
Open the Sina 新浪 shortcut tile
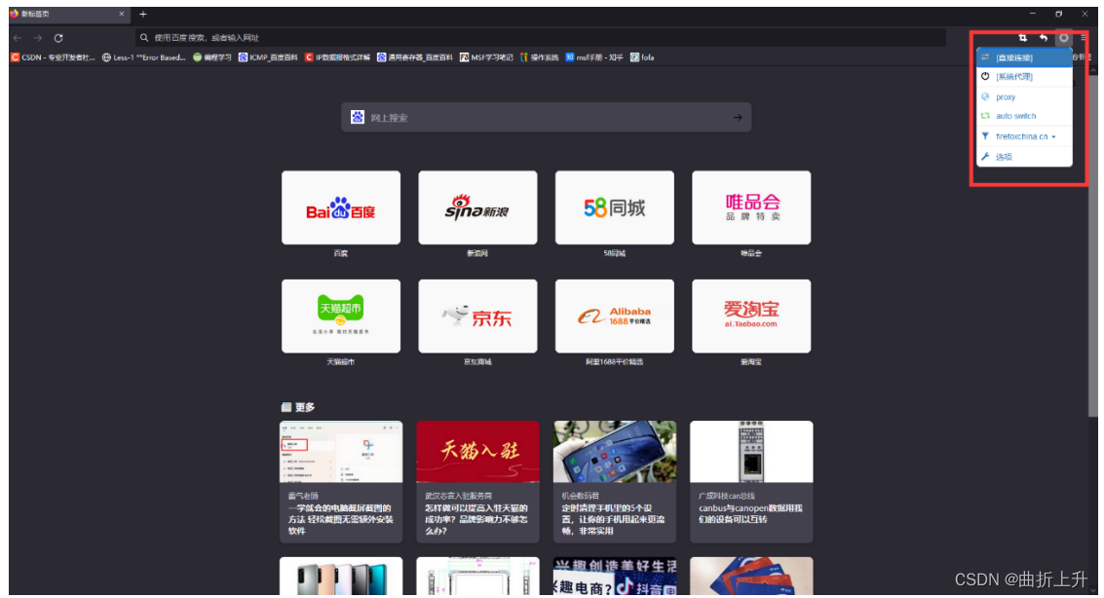[x=477, y=207]
